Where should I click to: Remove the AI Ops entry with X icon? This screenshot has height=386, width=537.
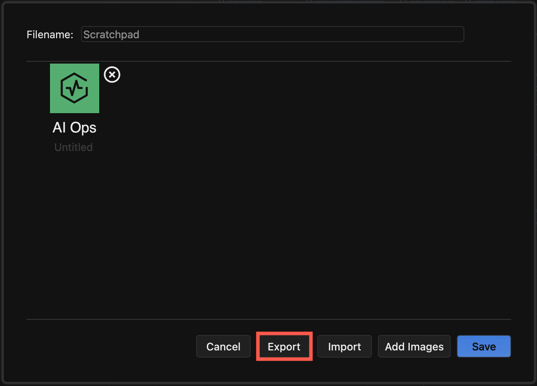point(112,75)
